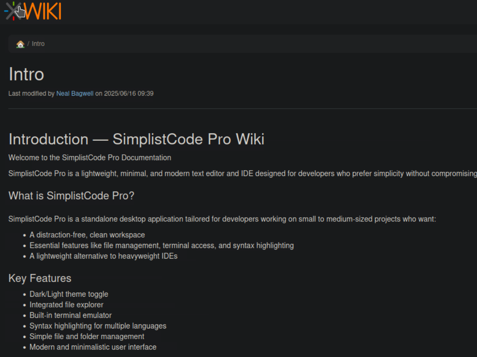Viewport: 477px width, 357px height.
Task: Click the Syntax highlighting for multiple languages bullet
Action: [98, 326]
